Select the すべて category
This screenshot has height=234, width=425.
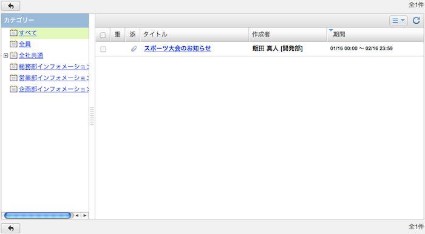coord(28,33)
